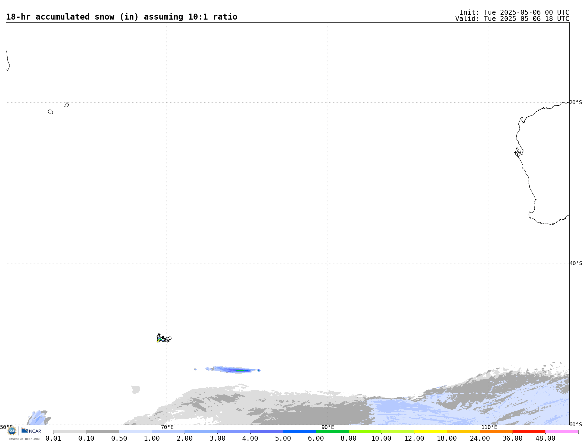Click the light gray 0.01 color swatch
This screenshot has height=442, width=587.
pos(70,432)
